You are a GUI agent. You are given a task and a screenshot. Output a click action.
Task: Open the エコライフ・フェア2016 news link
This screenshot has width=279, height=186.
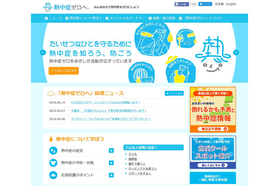[x=111, y=119]
